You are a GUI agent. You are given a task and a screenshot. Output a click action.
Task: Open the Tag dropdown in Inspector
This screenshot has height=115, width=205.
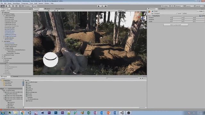point(165,13)
